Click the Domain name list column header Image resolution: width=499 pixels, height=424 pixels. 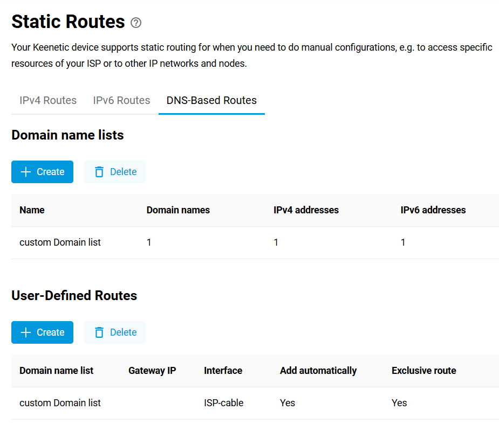pos(56,371)
